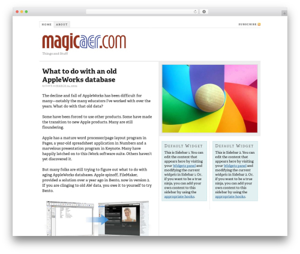This screenshot has height=254, width=300.
Task: Click Widgets panel link in Sidebar 1
Action: coord(184,166)
